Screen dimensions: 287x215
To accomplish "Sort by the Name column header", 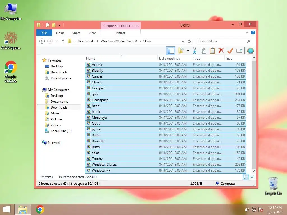I will (121, 59).
